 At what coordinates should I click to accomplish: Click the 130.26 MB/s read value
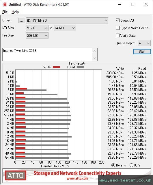137,136
